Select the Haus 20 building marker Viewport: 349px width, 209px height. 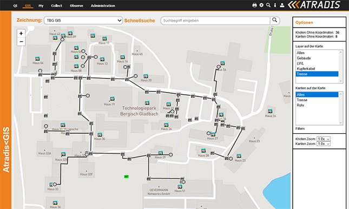click(146, 76)
